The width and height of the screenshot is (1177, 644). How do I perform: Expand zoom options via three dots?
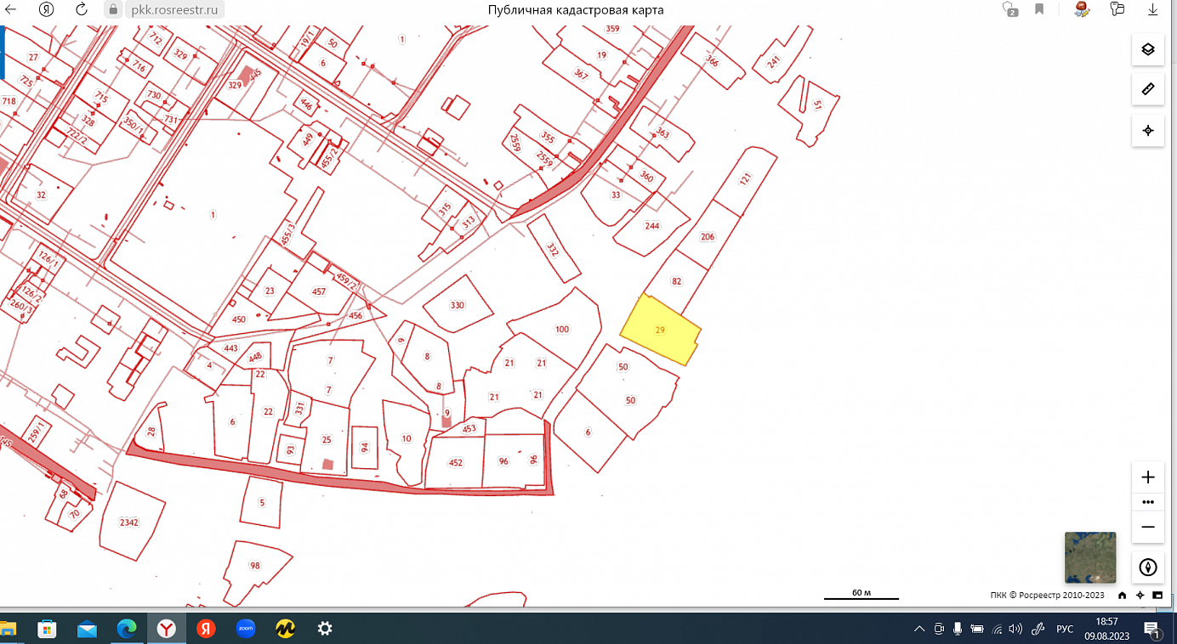1147,502
